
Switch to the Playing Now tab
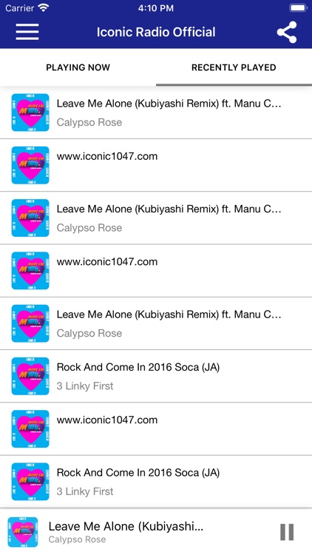pyautogui.click(x=78, y=67)
